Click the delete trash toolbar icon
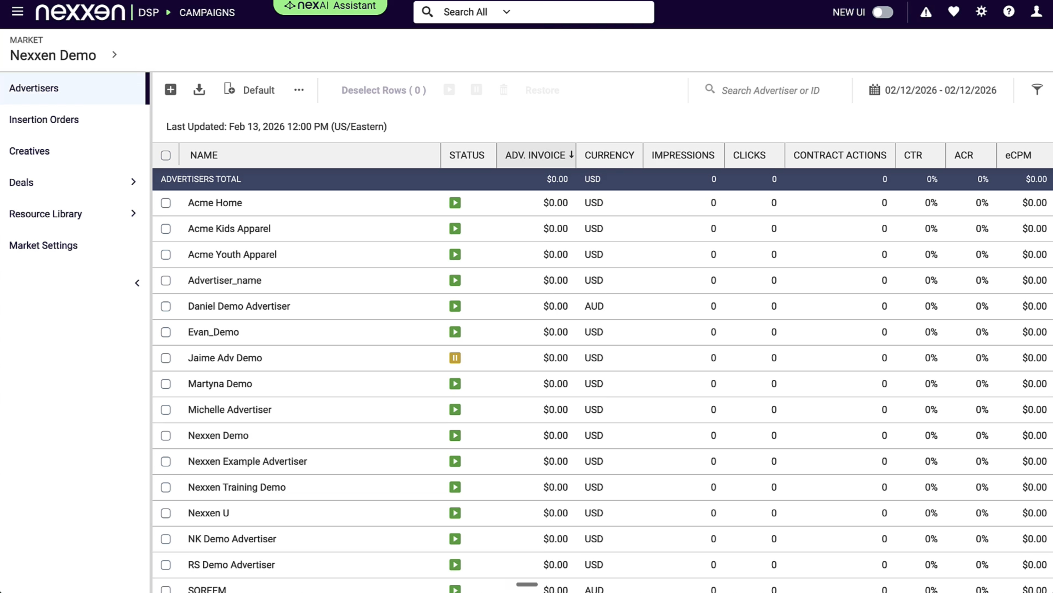 [504, 89]
